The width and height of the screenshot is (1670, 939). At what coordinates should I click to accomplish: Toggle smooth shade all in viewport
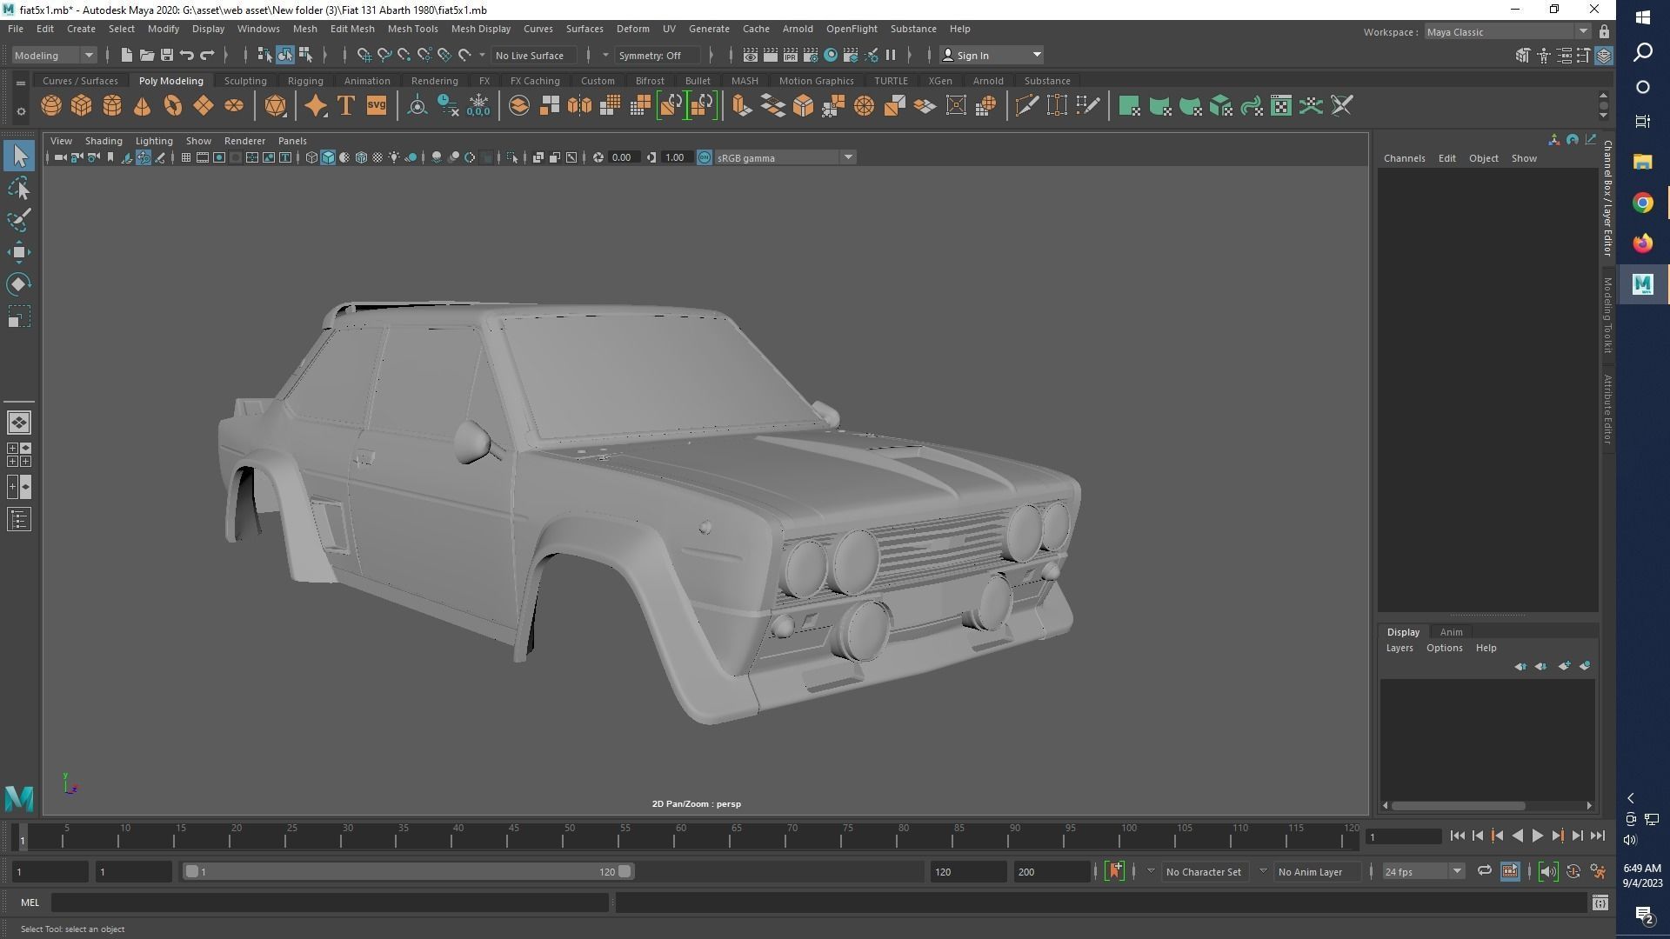(328, 157)
